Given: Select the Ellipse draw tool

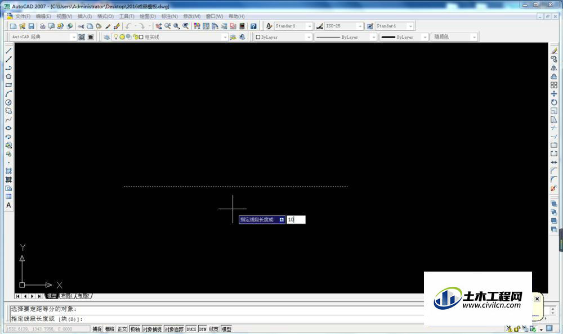Looking at the screenshot, I should point(8,128).
